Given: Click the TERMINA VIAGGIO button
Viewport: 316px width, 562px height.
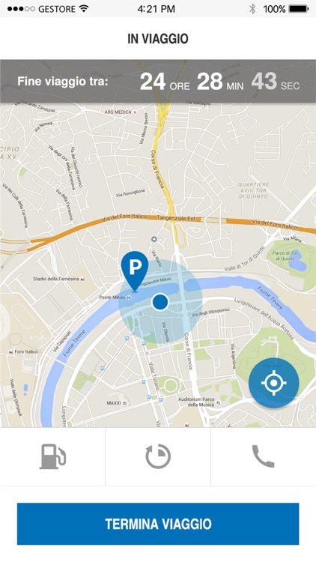Looking at the screenshot, I should tap(158, 524).
